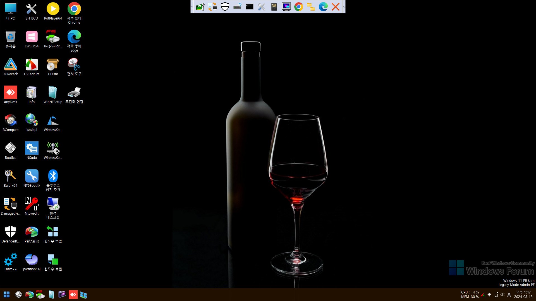The width and height of the screenshot is (536, 301).
Task: Select the T.Dism desktop icon
Action: (53, 67)
